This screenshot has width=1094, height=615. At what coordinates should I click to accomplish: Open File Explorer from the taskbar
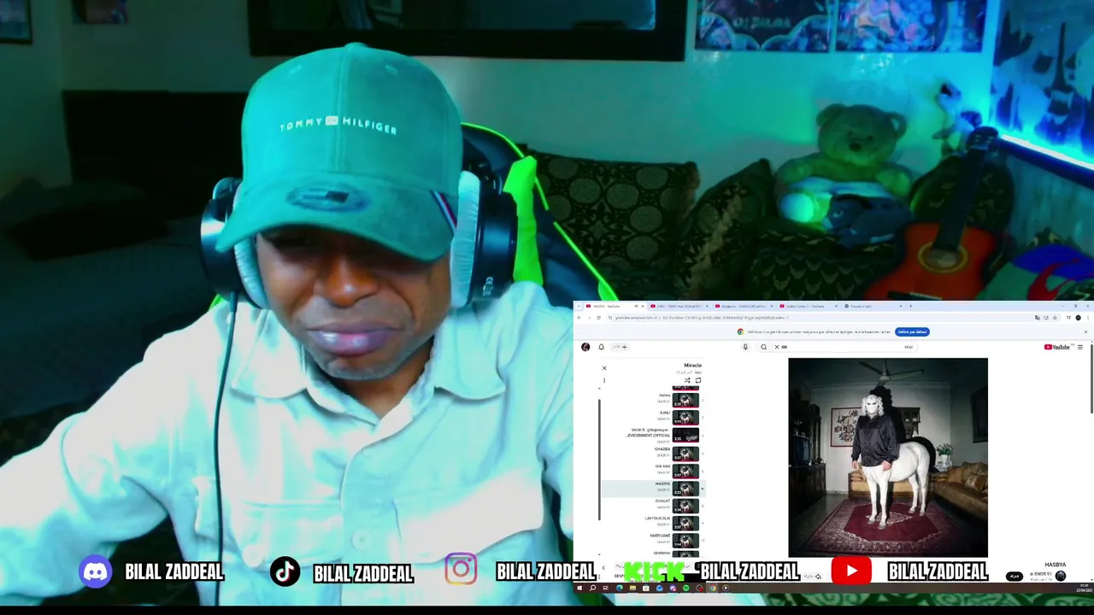[632, 588]
